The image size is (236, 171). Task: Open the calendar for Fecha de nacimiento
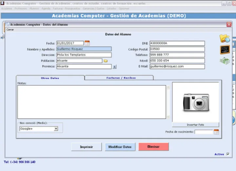pos(216,132)
